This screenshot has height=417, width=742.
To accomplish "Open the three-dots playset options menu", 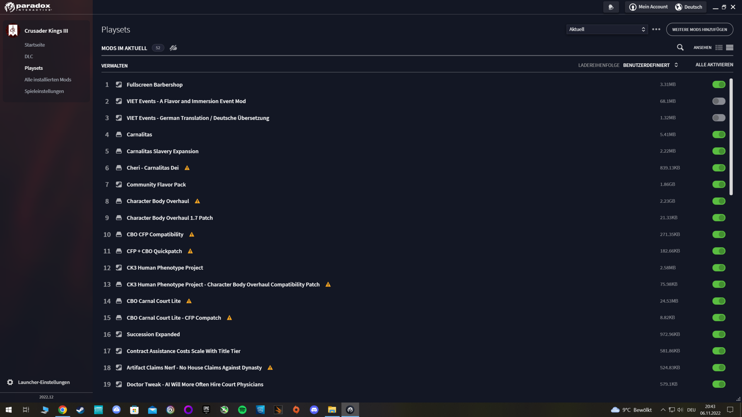I will pyautogui.click(x=656, y=29).
